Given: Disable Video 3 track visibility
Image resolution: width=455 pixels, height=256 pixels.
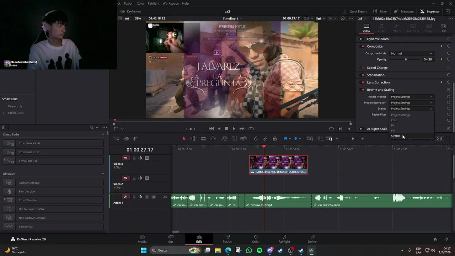Looking at the screenshot, I should pyautogui.click(x=147, y=158).
